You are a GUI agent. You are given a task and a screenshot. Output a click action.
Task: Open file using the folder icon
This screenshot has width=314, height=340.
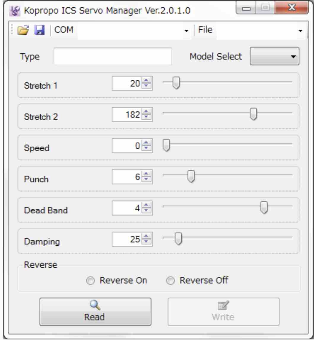[x=23, y=30]
